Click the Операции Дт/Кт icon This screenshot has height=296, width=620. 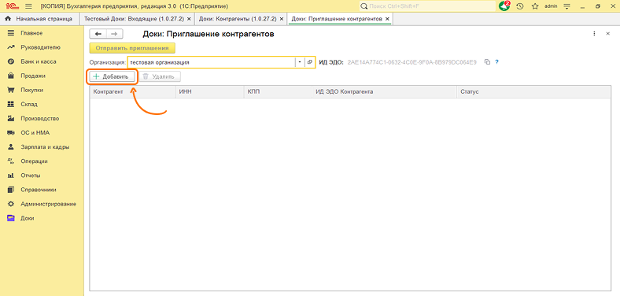(x=11, y=161)
